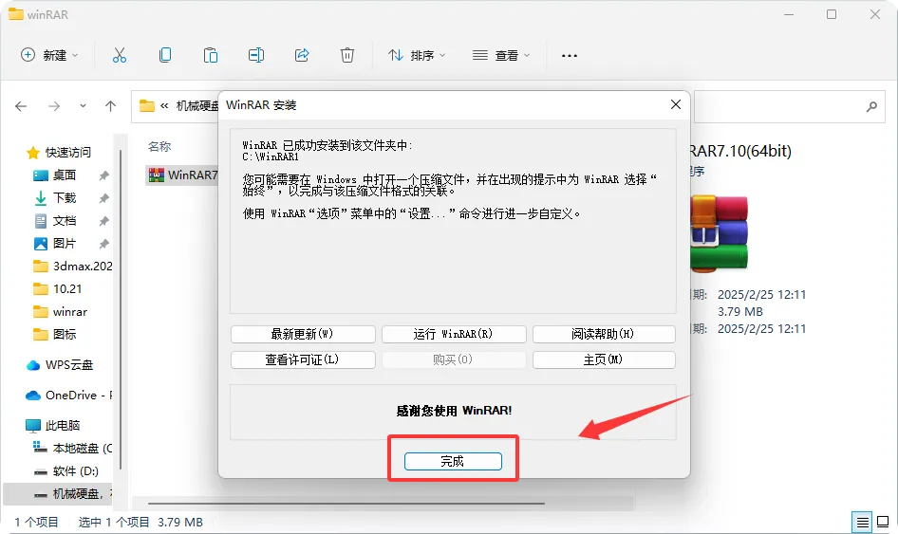
Task: Click the address bar folder icon
Action: click(147, 106)
